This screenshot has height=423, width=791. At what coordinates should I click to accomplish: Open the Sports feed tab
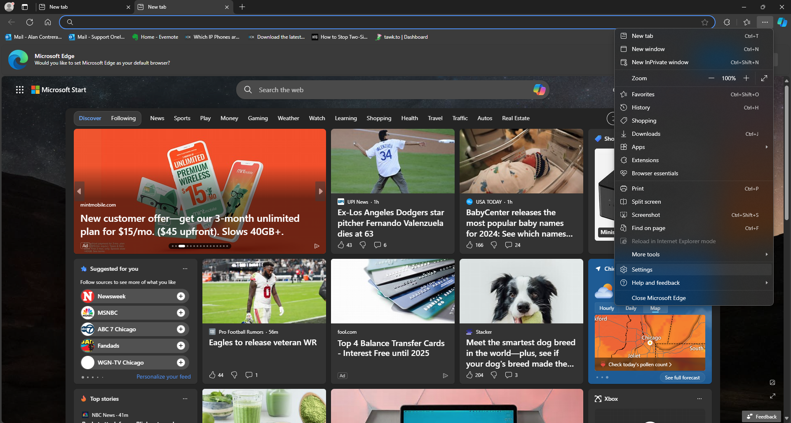(x=182, y=118)
